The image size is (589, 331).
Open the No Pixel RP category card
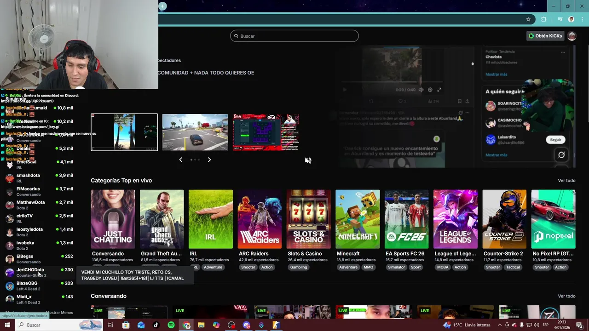(x=553, y=219)
